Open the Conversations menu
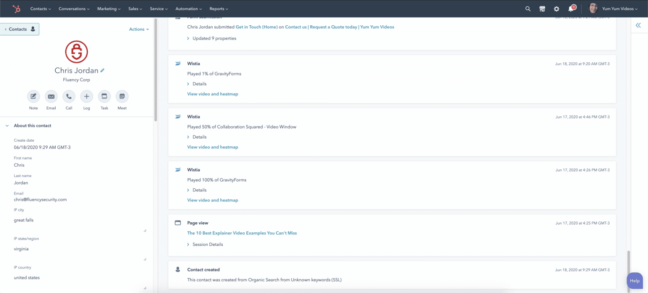Image resolution: width=648 pixels, height=293 pixels. pos(74,9)
